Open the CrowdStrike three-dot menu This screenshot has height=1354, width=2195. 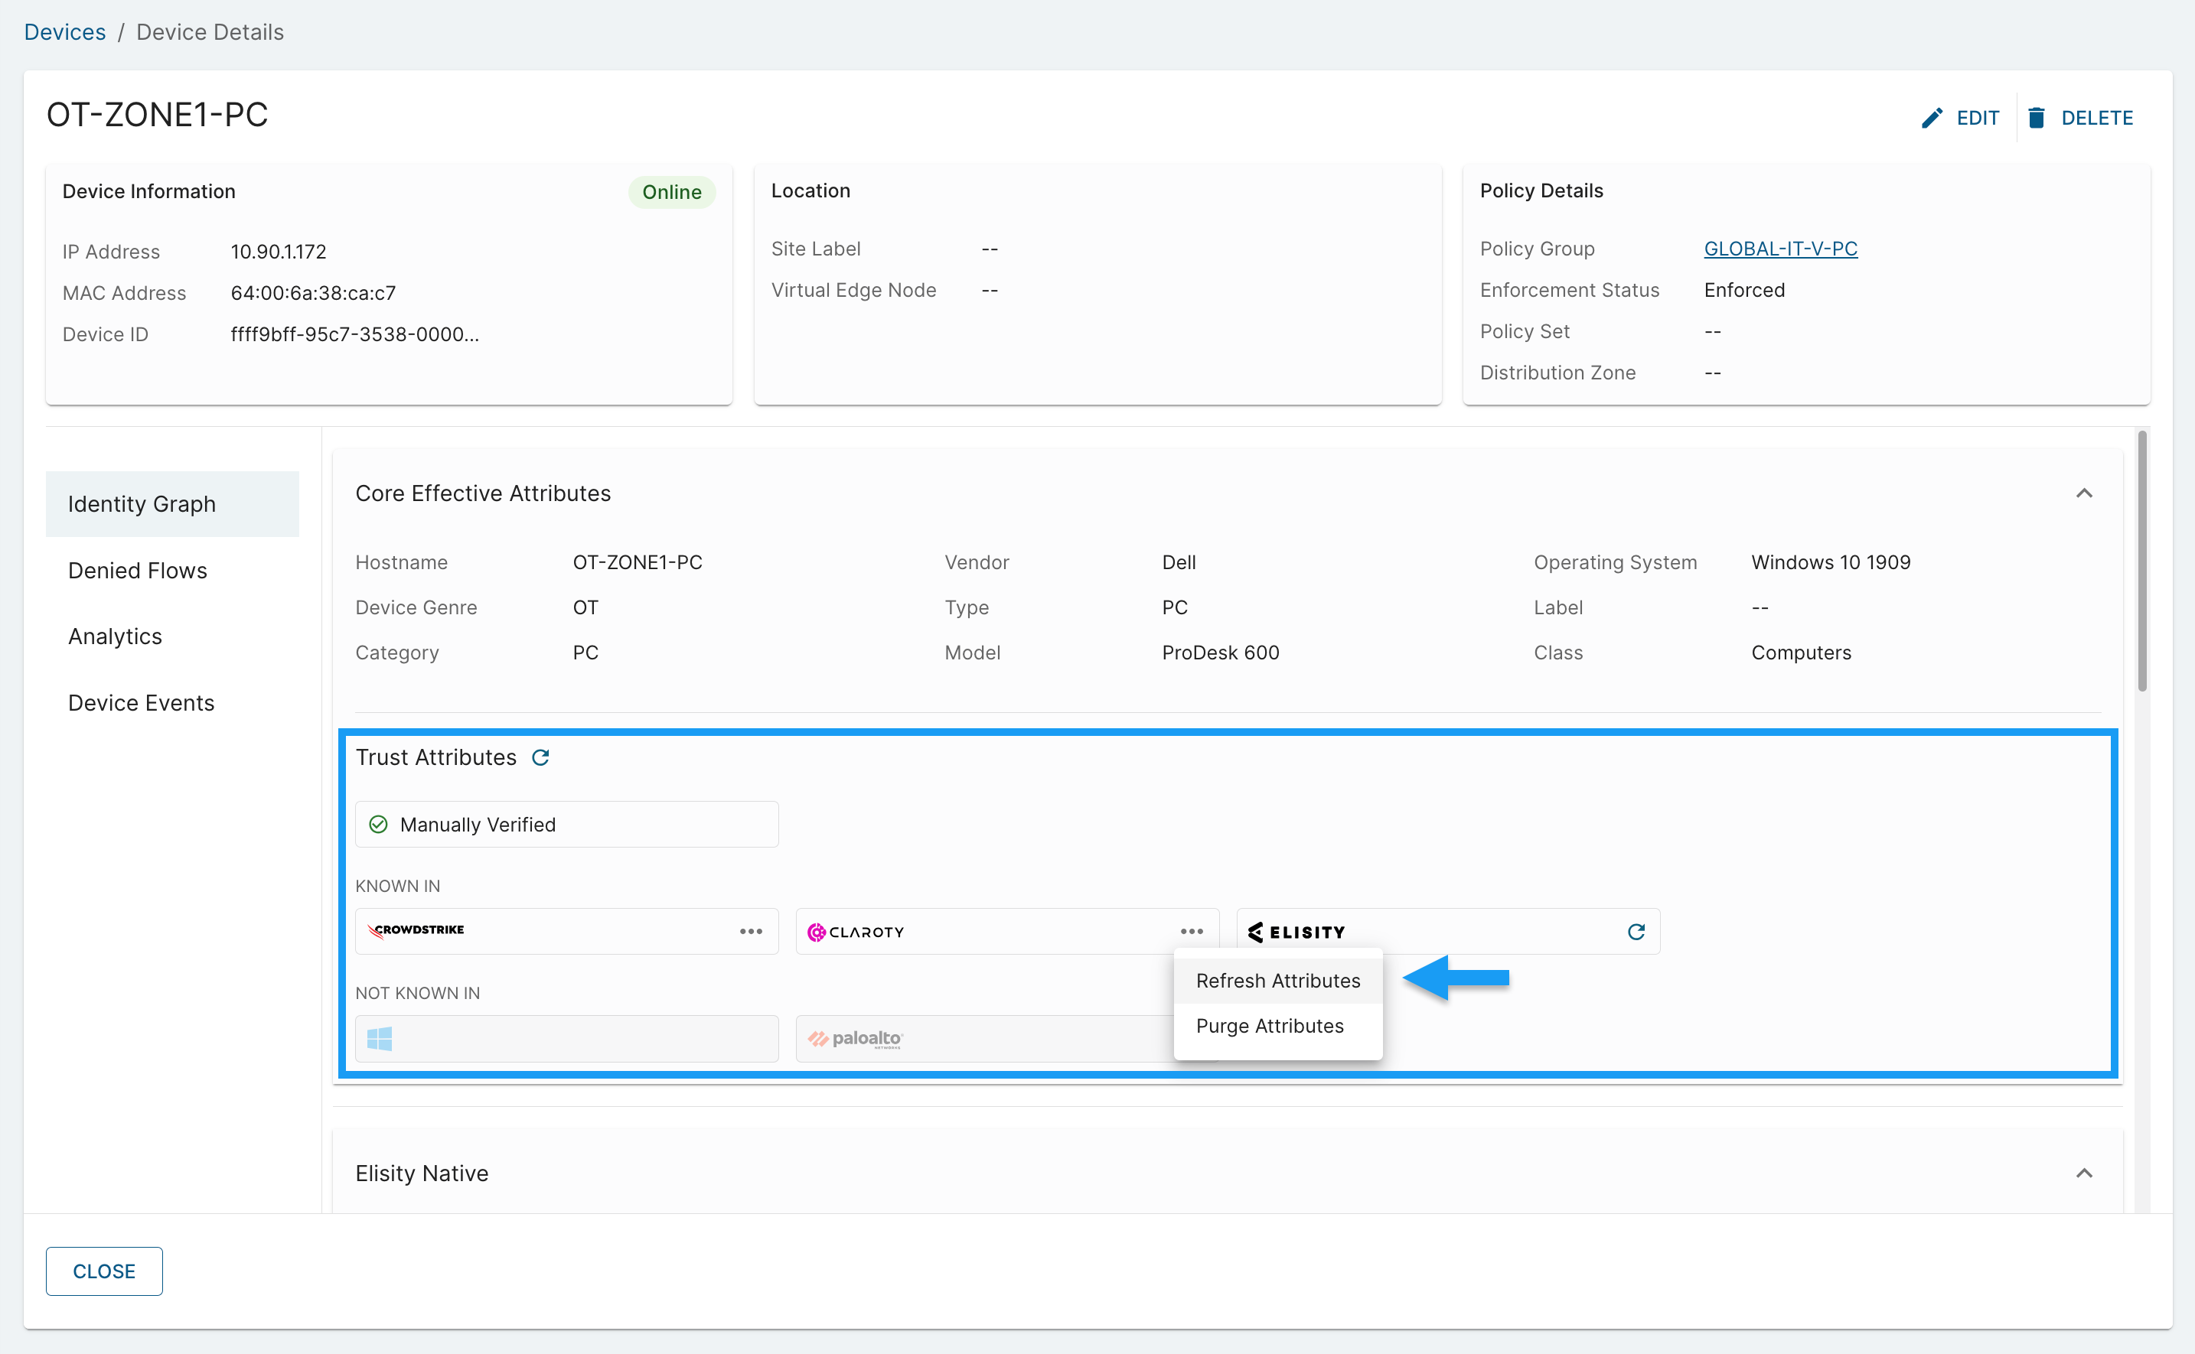pyautogui.click(x=751, y=931)
